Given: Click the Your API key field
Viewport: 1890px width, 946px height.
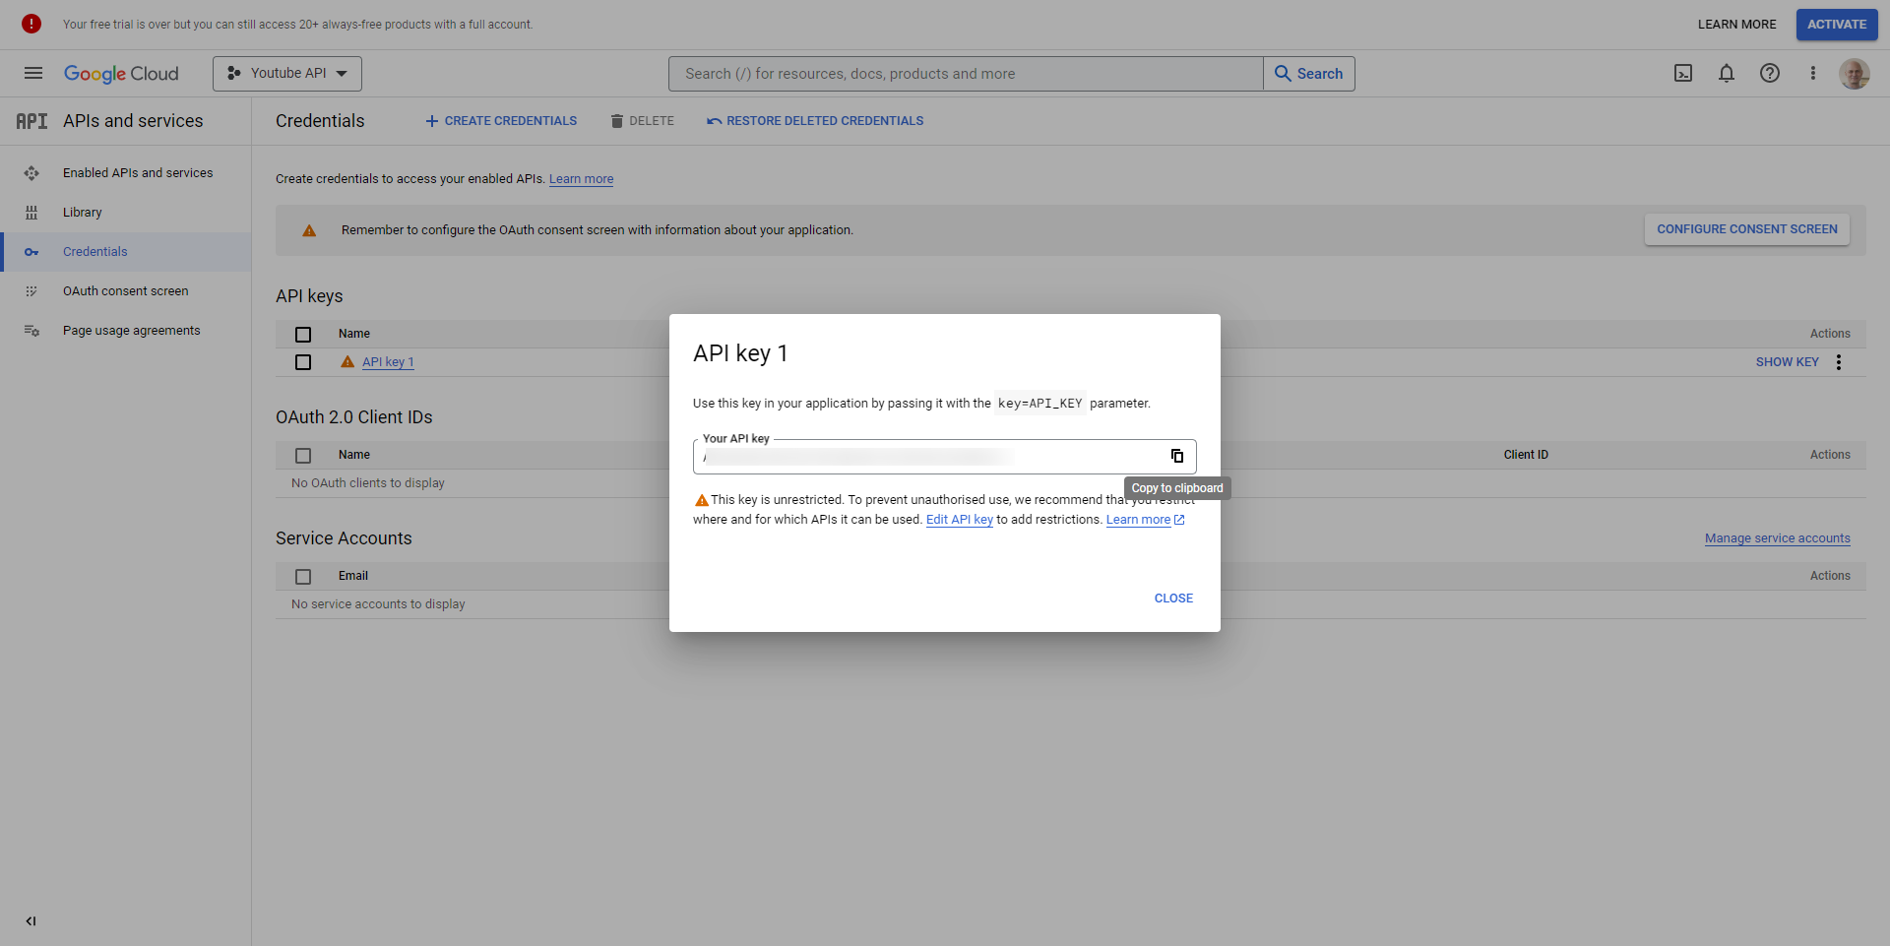Looking at the screenshot, I should pyautogui.click(x=925, y=457).
